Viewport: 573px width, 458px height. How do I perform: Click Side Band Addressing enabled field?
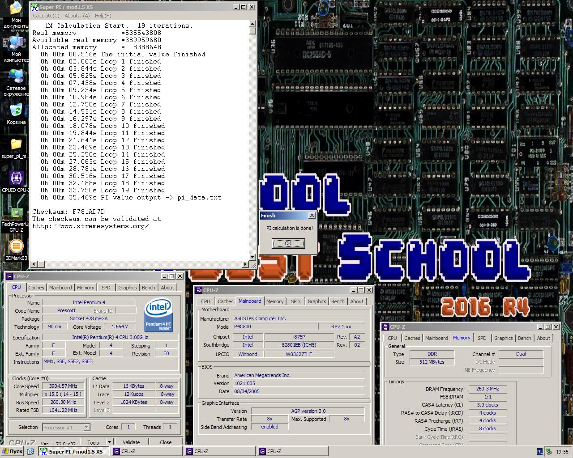click(269, 427)
